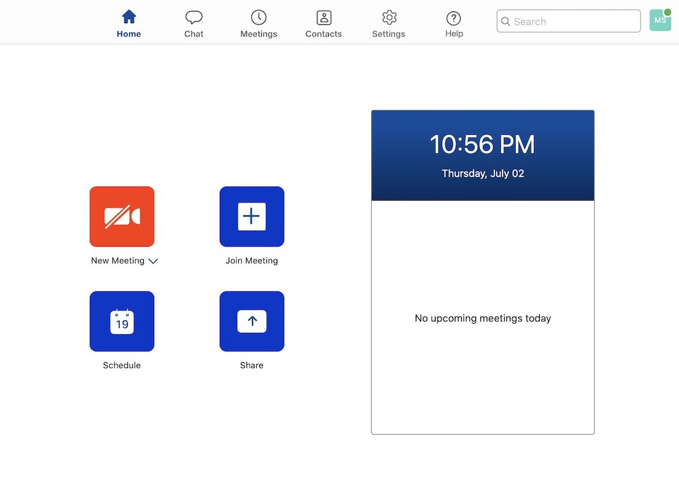The width and height of the screenshot is (679, 497).
Task: Open the Schedule calendar icon
Action: pyautogui.click(x=121, y=321)
